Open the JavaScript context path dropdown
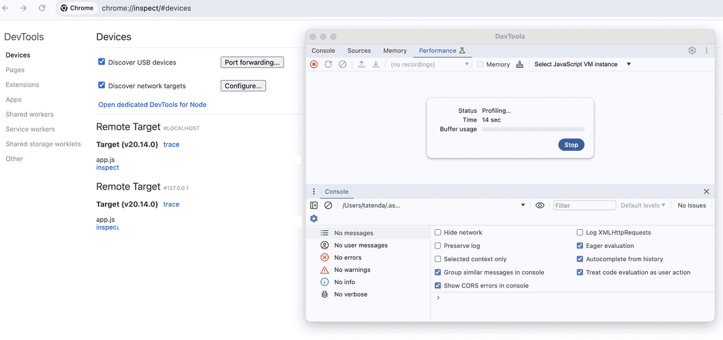The height and width of the screenshot is (340, 723). [433, 205]
